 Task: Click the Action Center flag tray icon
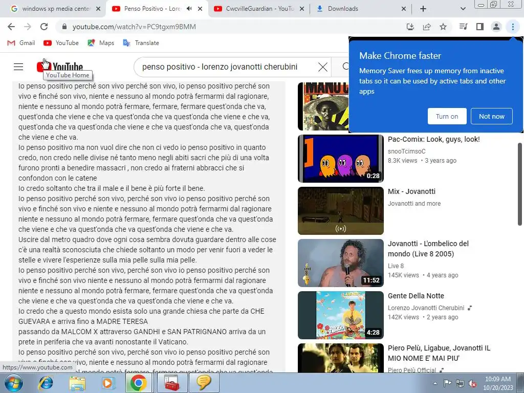[x=447, y=384]
